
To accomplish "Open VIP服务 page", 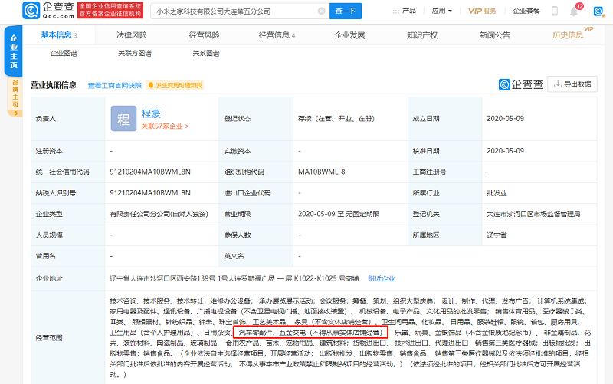I will (482, 11).
